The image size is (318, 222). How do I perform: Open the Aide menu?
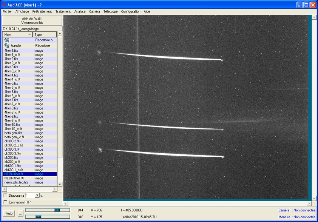pos(147,12)
